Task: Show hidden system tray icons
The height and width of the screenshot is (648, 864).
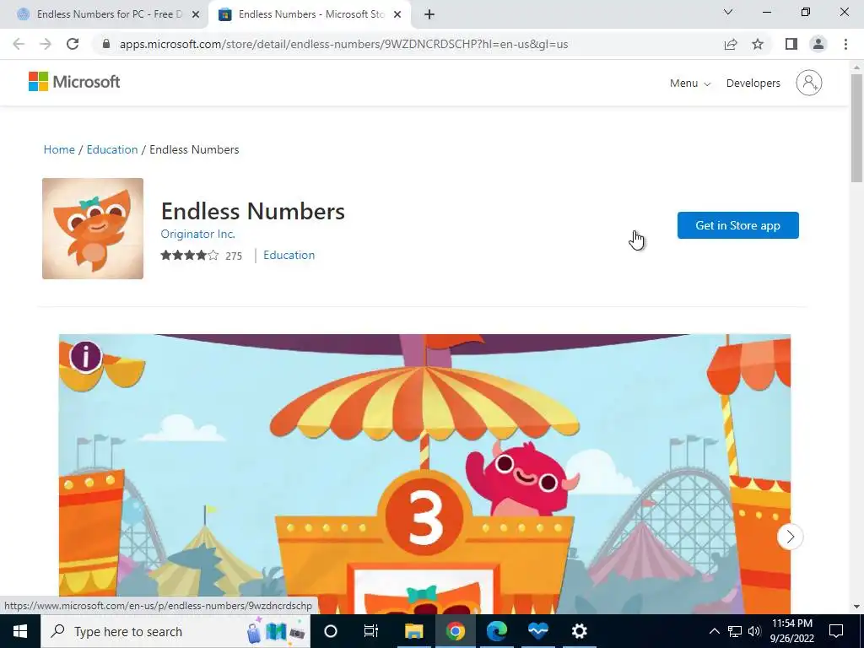Action: point(714,631)
